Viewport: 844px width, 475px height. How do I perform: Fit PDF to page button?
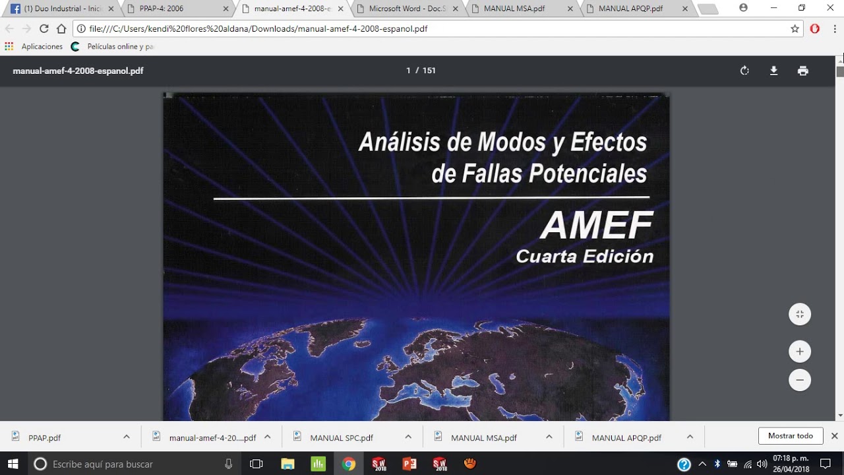click(x=800, y=314)
